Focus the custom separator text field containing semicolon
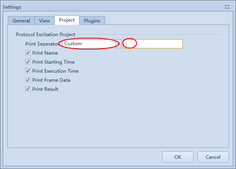 [x=153, y=44]
